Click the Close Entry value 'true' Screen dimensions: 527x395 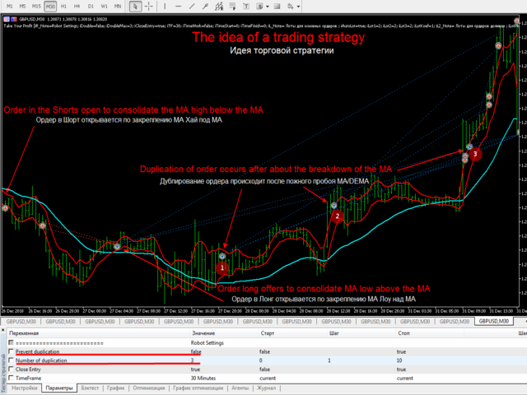coord(195,369)
